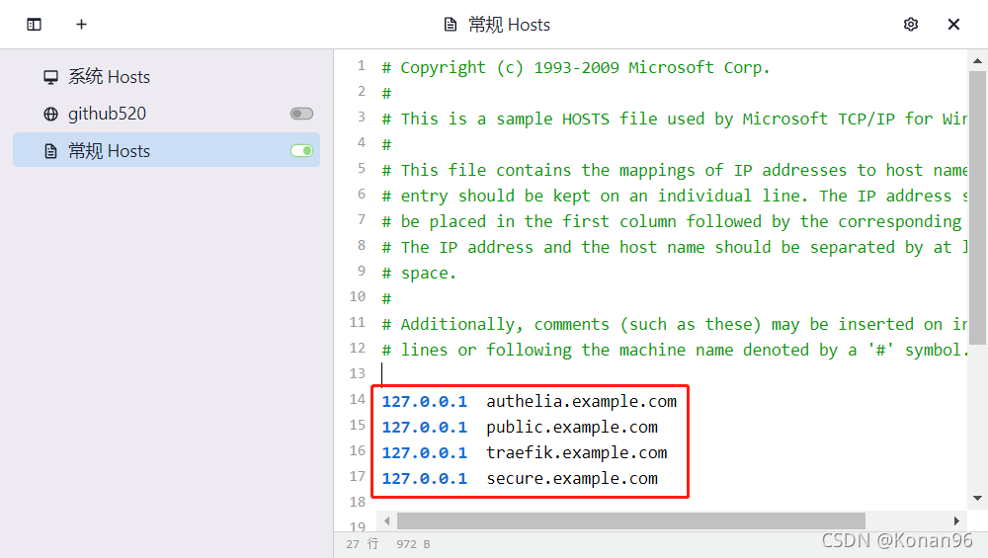Click the editor's vertical scroll down arrow
Viewport: 988px width, 558px height.
click(977, 498)
